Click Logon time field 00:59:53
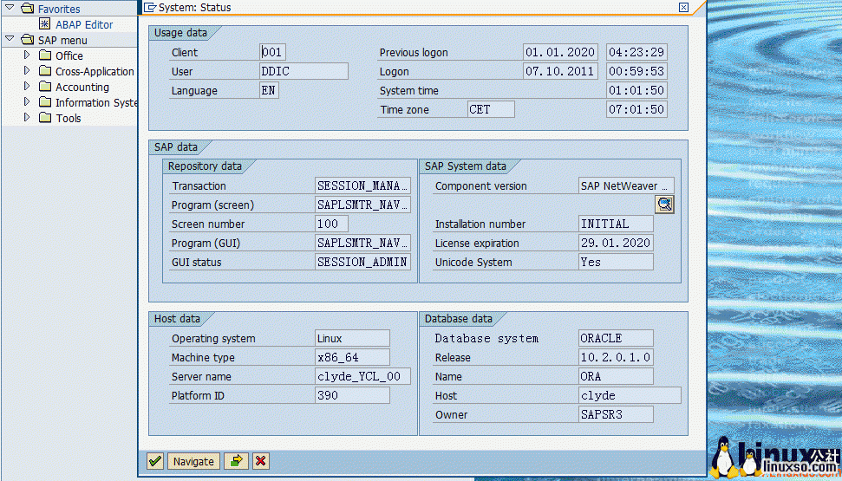This screenshot has width=842, height=481. click(636, 71)
